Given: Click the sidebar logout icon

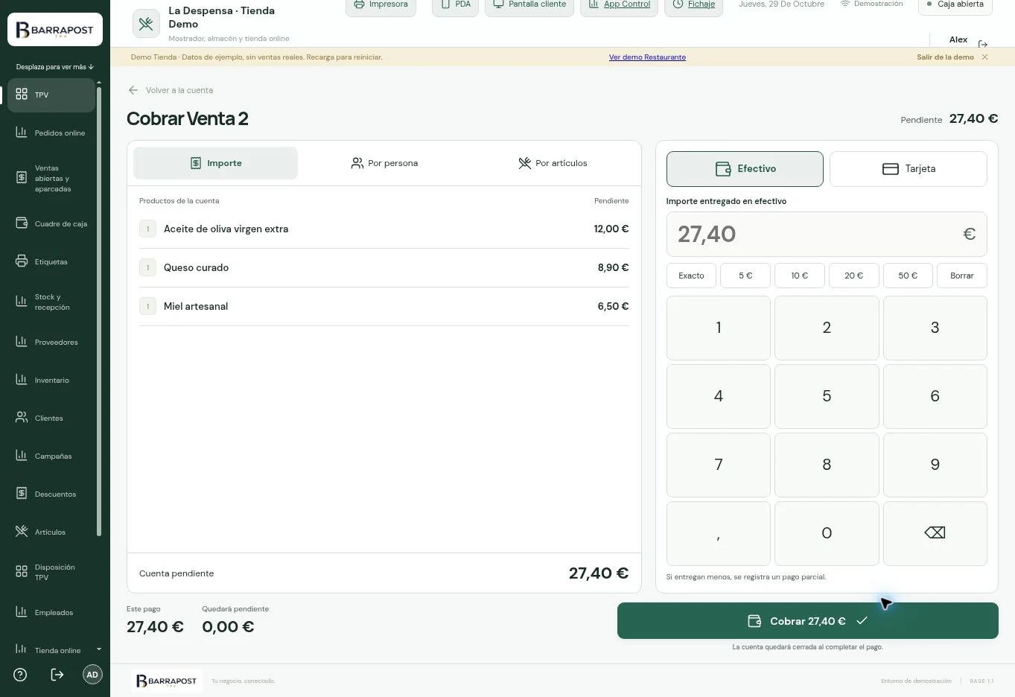Looking at the screenshot, I should tap(57, 675).
